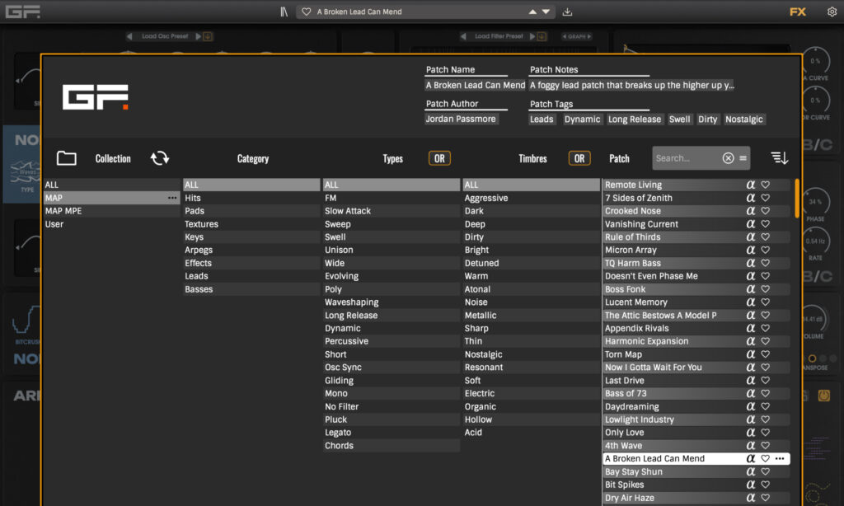Open the FX section
The image size is (844, 506).
pyautogui.click(x=797, y=12)
